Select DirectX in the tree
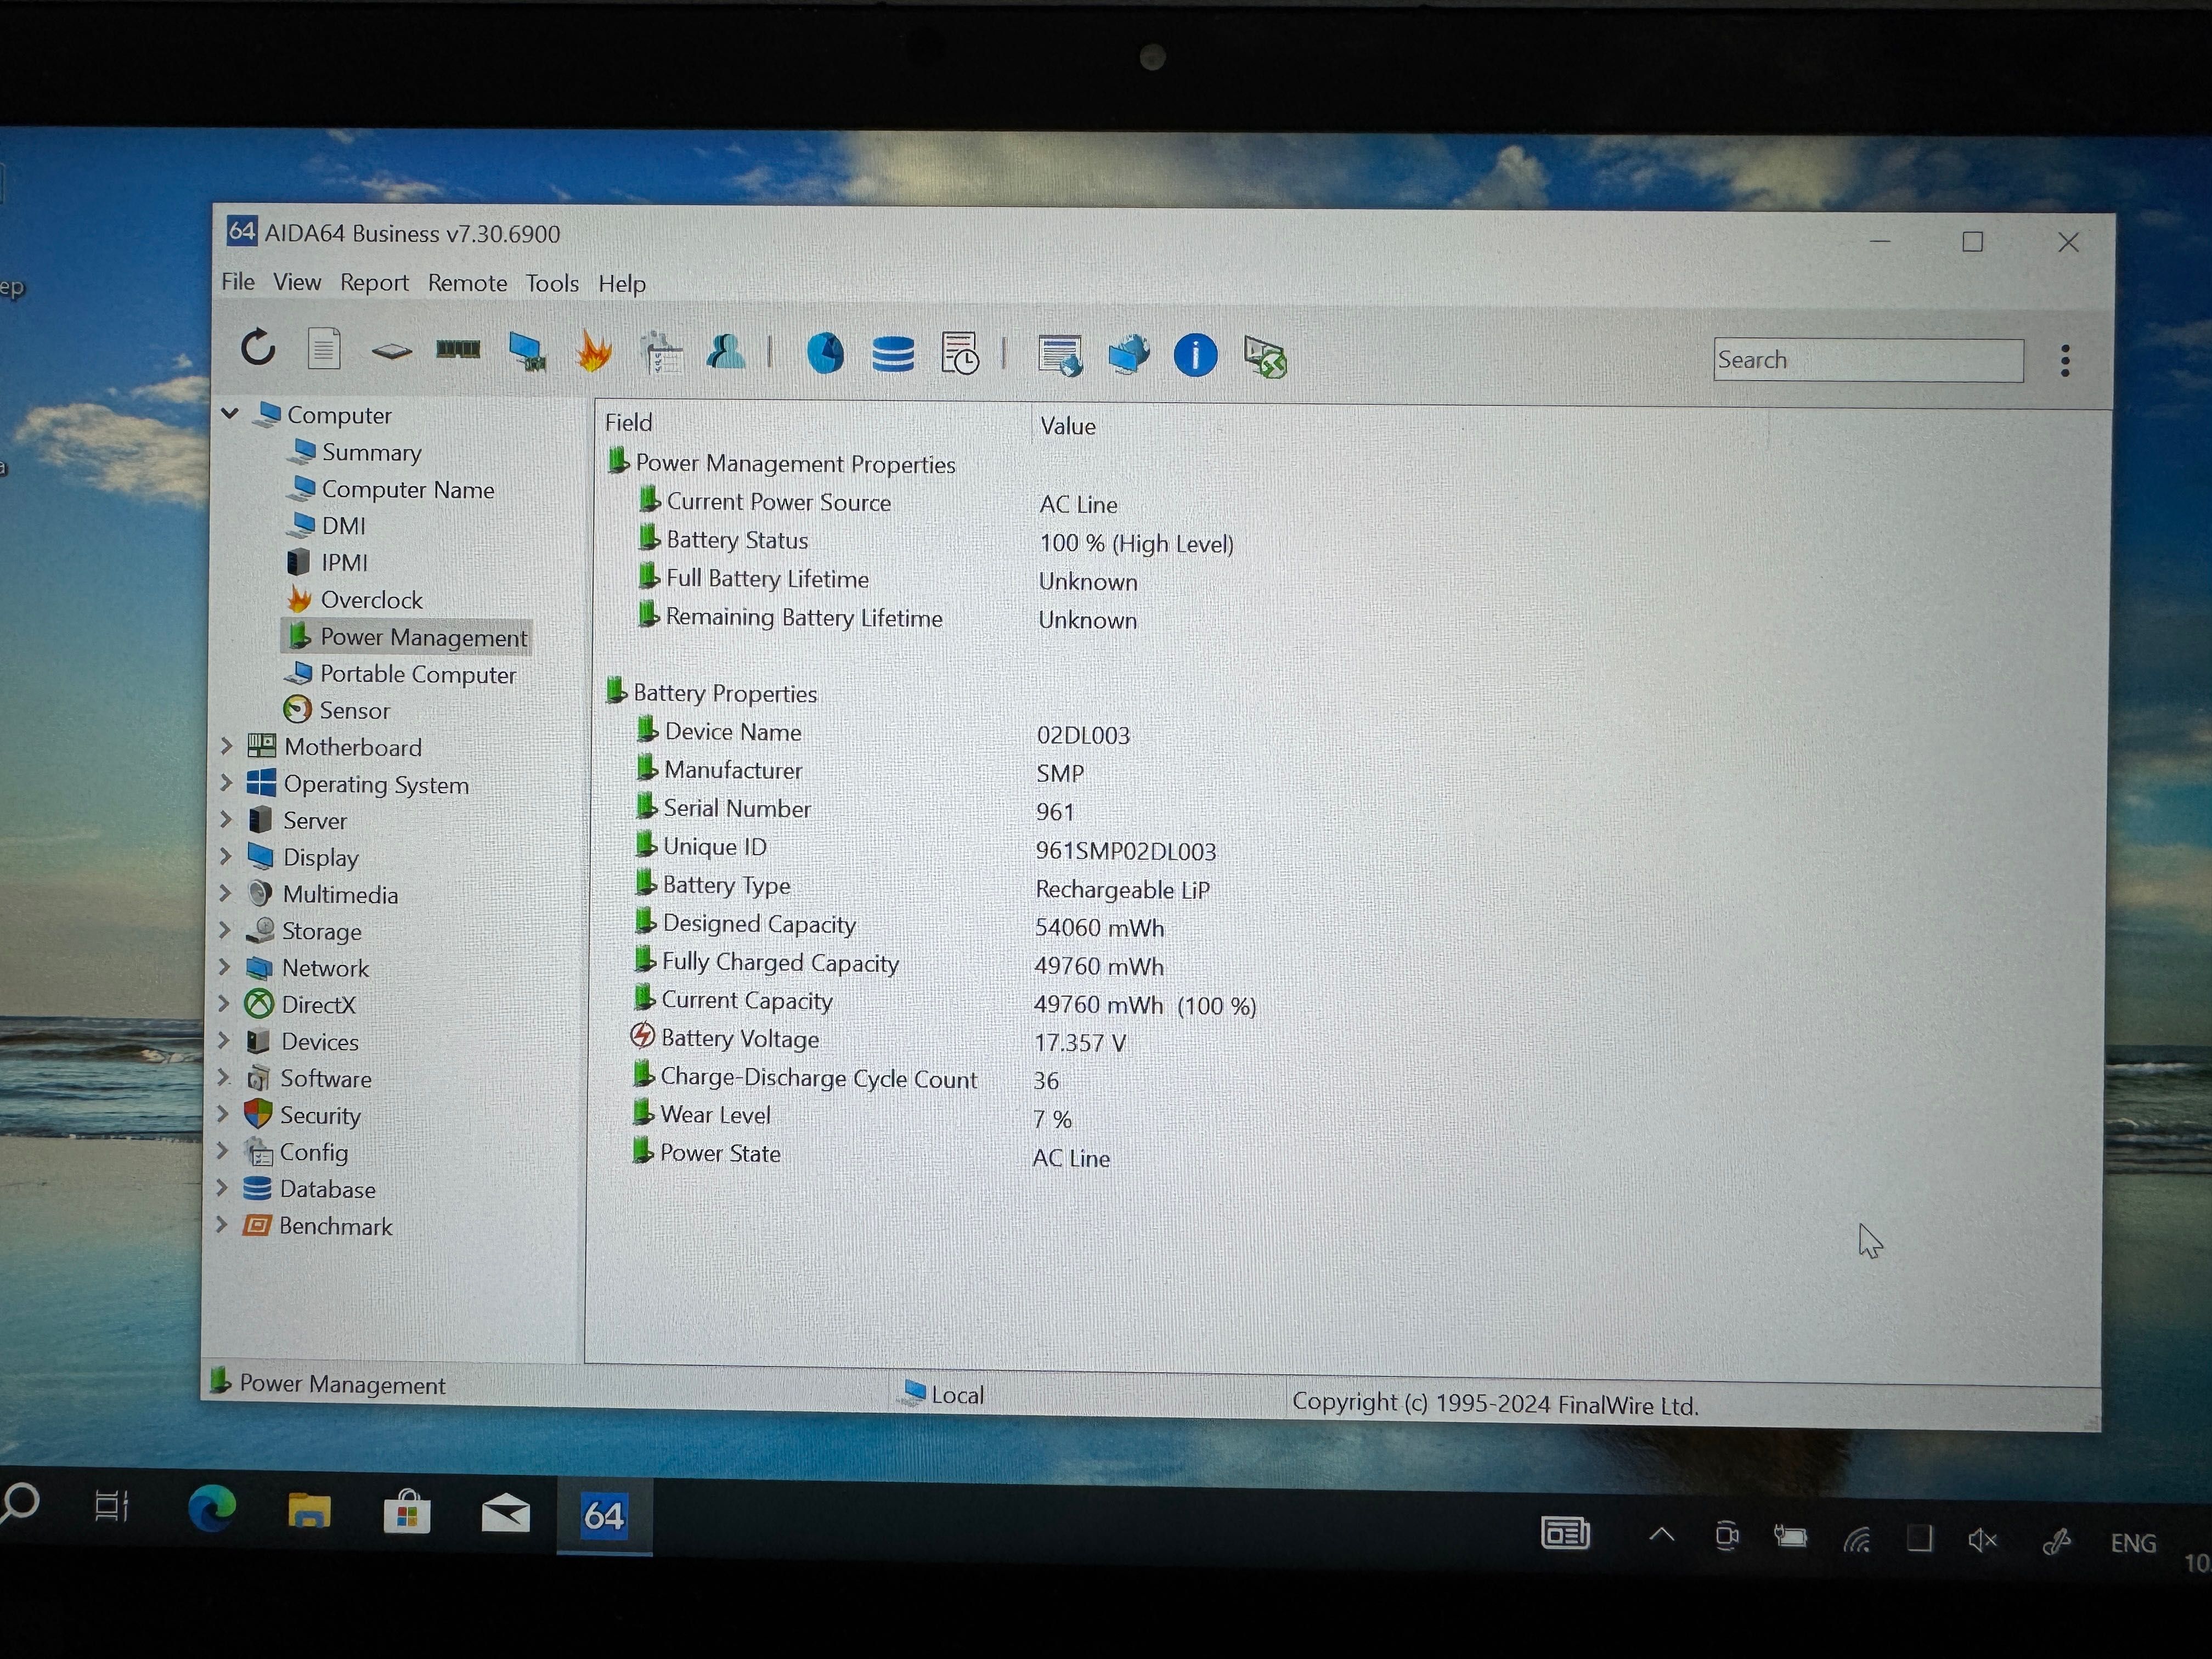The width and height of the screenshot is (2212, 1659). coord(318,1004)
